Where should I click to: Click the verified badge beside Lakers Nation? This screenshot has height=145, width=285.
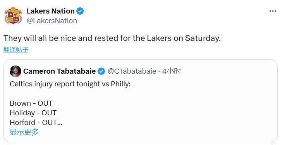[80, 11]
